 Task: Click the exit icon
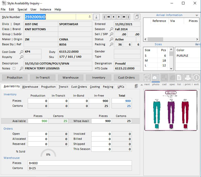(x=196, y=78)
